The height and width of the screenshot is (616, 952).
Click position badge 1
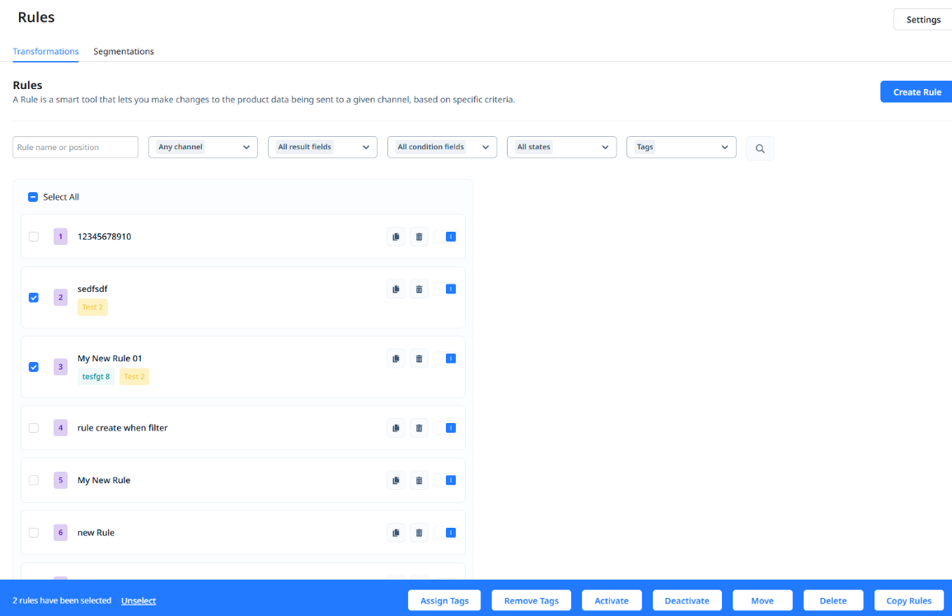pyautogui.click(x=60, y=237)
